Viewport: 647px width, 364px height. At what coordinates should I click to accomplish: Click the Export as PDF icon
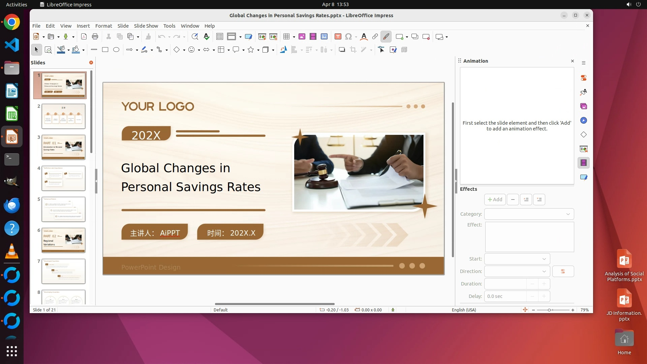(x=84, y=37)
